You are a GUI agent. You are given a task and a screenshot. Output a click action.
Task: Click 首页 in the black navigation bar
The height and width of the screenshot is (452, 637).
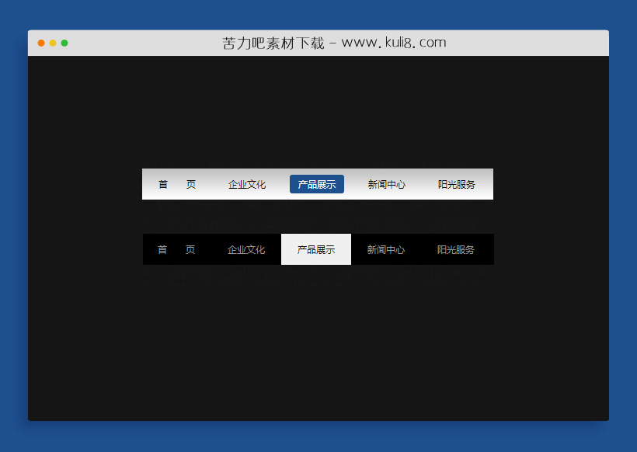pos(176,250)
